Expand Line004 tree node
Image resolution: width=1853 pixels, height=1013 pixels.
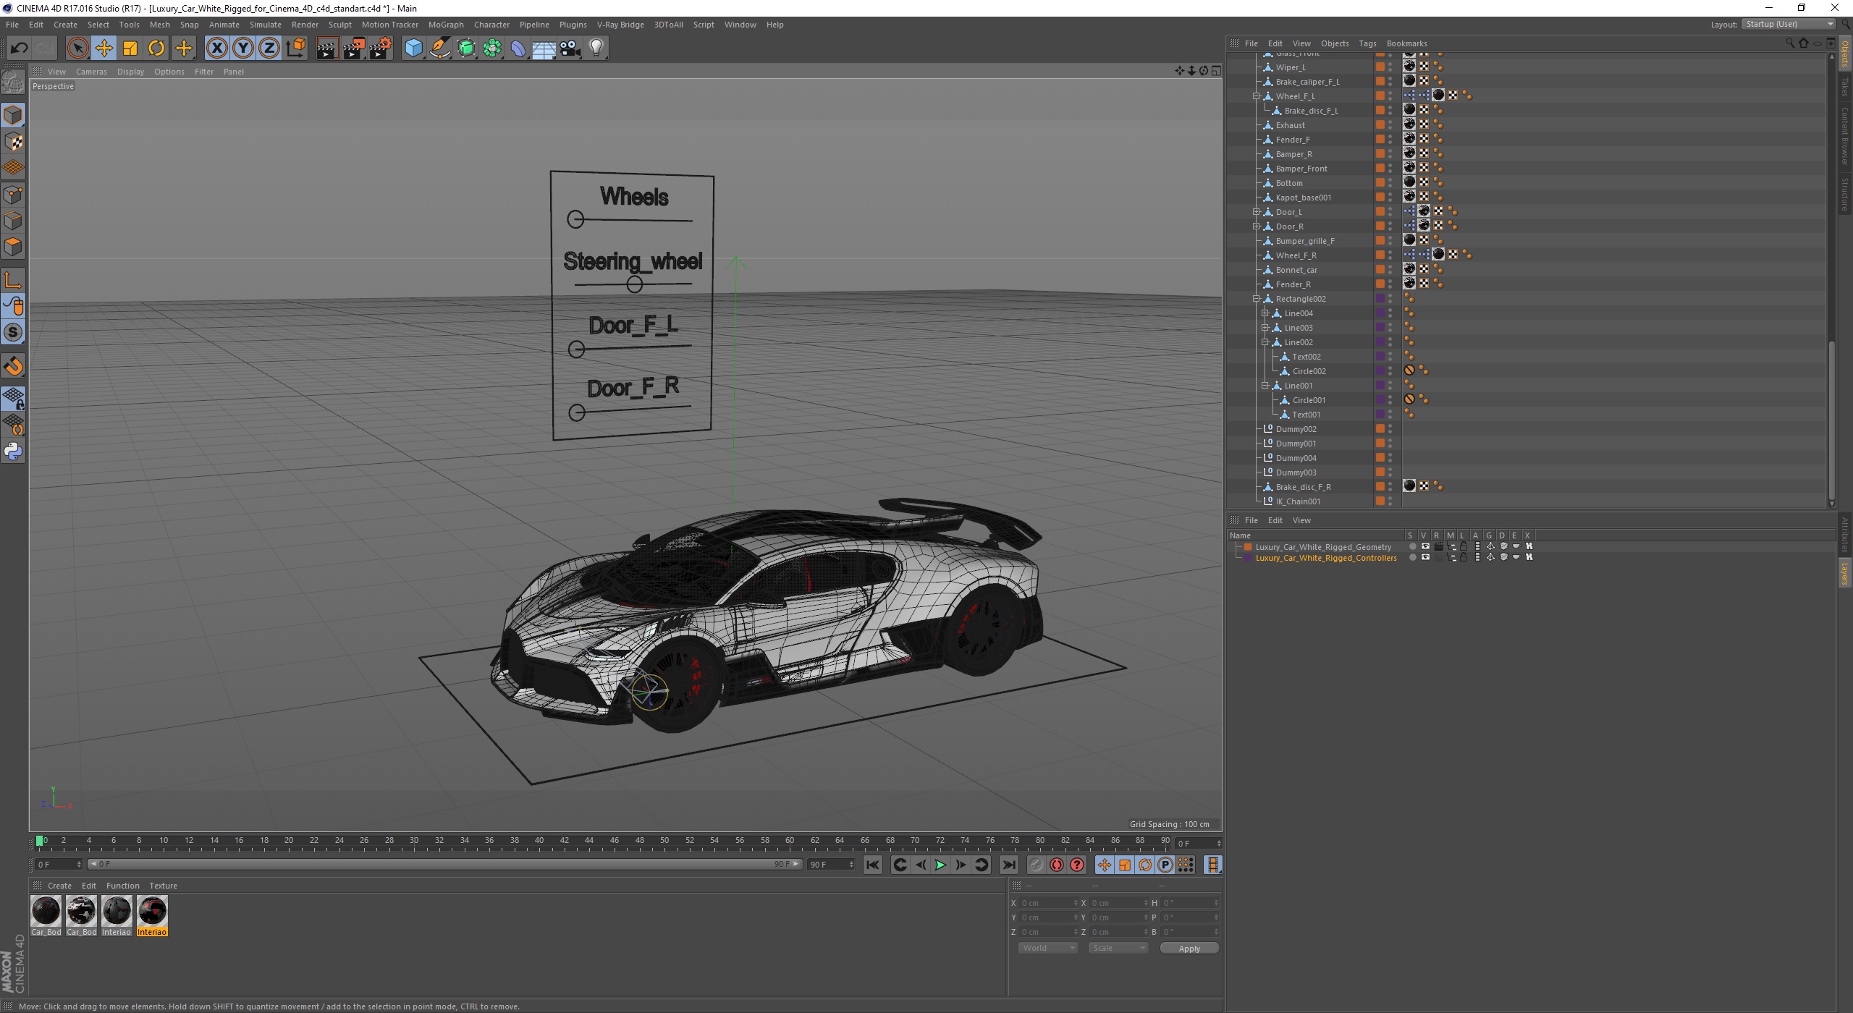[x=1265, y=313]
